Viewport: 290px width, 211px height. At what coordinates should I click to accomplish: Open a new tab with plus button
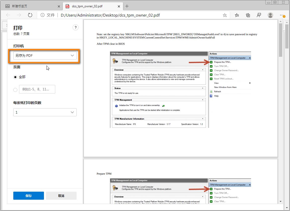pyautogui.click(x=127, y=6)
